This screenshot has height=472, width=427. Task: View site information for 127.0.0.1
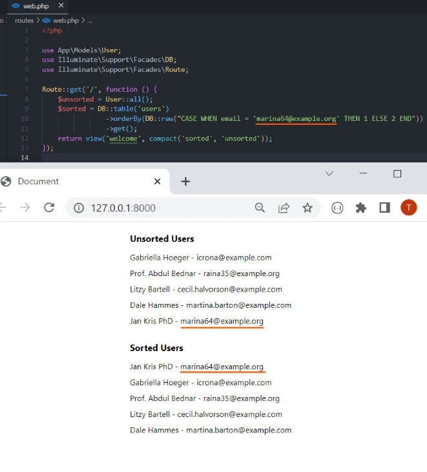coord(79,208)
